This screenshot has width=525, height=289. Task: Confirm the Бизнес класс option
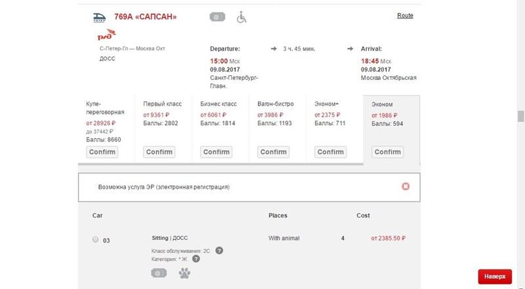(x=216, y=152)
